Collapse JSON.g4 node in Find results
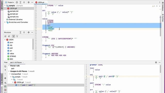Viewport: 165px width, 93px height. pyautogui.click(x=13, y=82)
